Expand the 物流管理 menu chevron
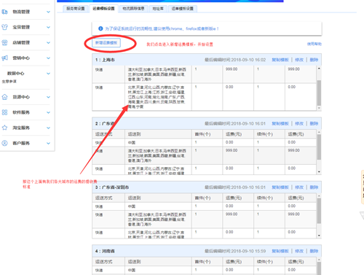Screen dimensions: 364x275 [48, 12]
